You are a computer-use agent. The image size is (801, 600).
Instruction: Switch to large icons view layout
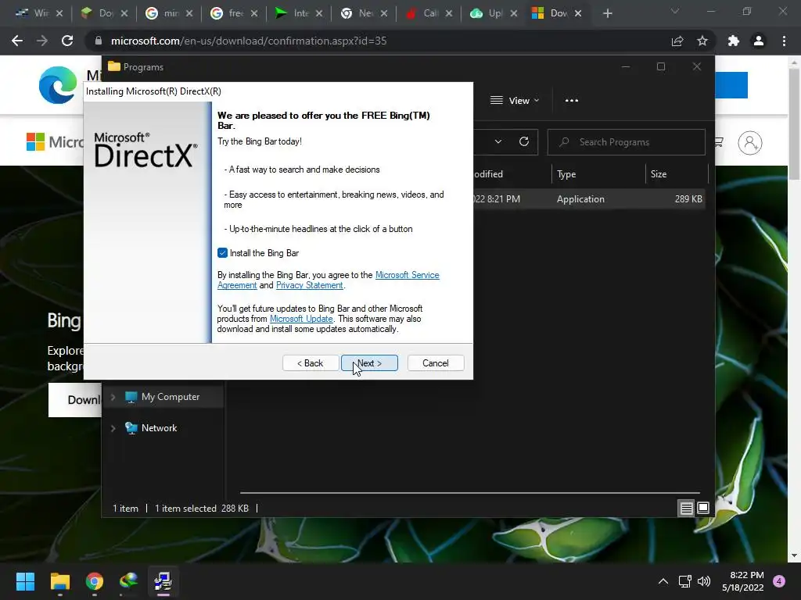[x=703, y=508]
